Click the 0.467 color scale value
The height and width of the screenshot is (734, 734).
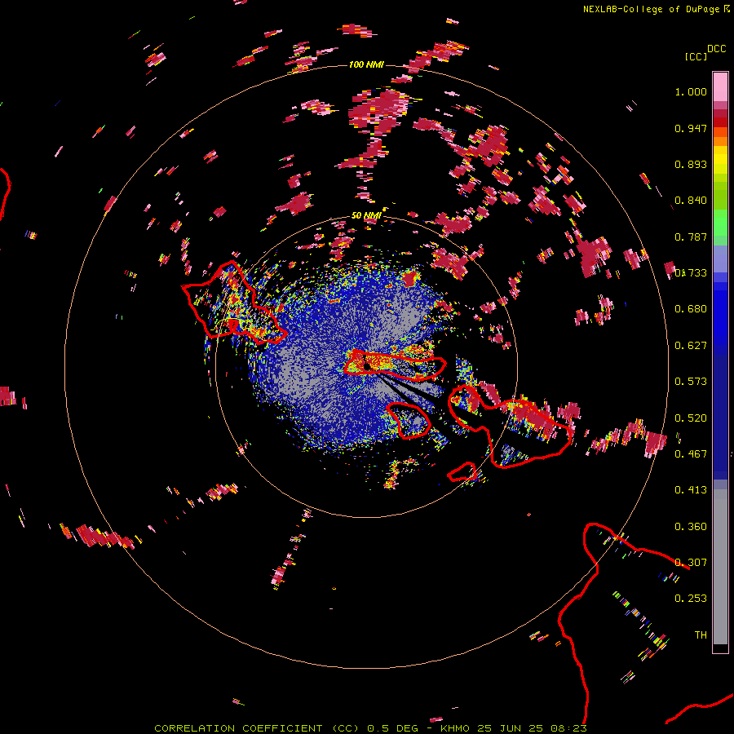[691, 454]
